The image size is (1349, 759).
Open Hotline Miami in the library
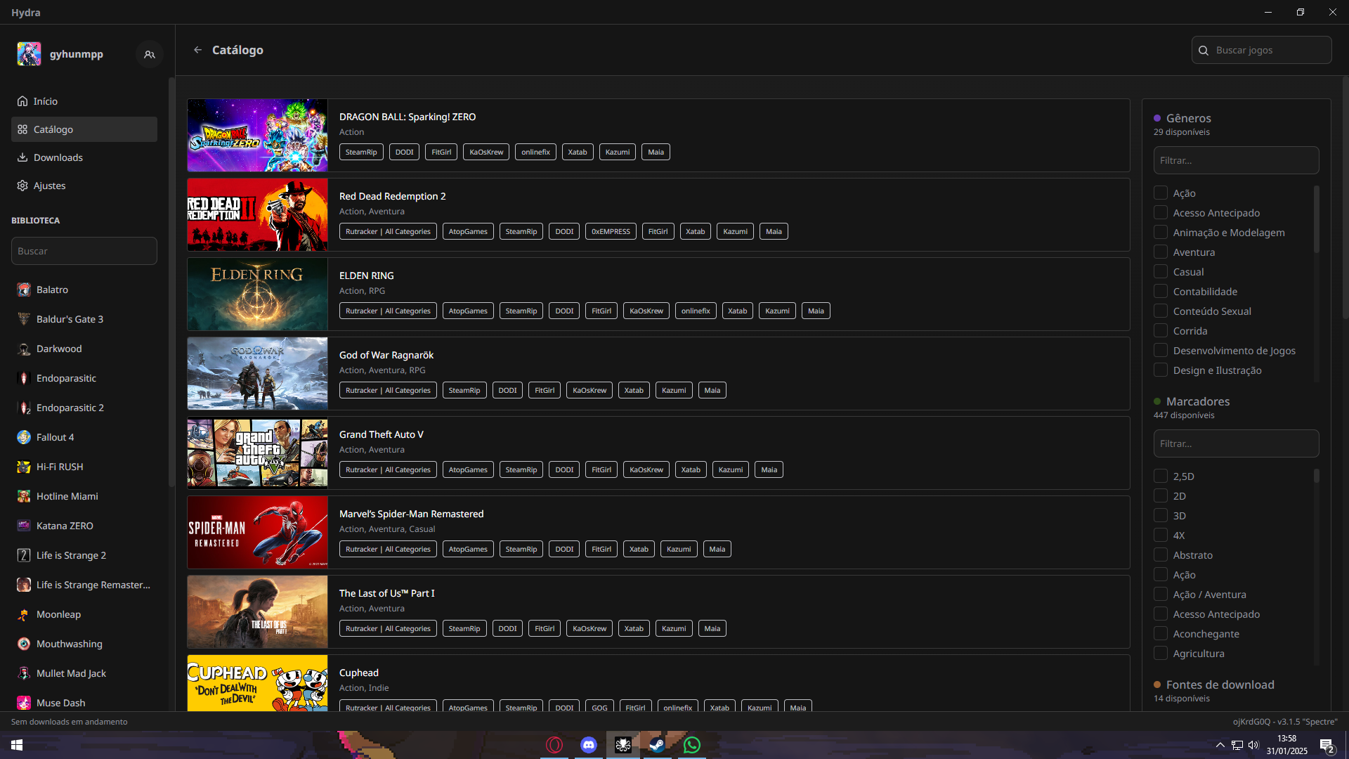point(67,496)
